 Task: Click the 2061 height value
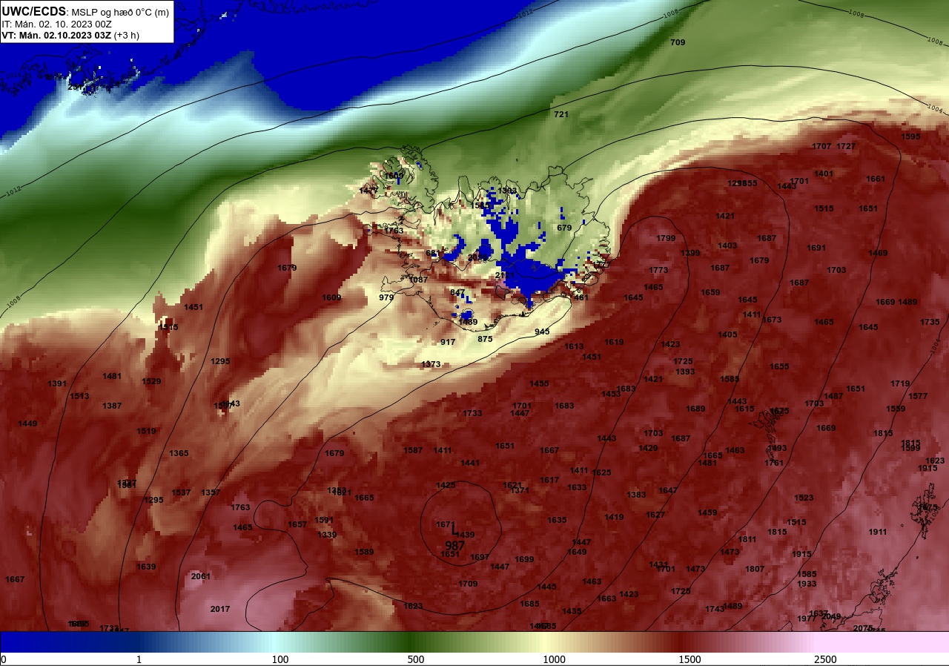(x=201, y=576)
